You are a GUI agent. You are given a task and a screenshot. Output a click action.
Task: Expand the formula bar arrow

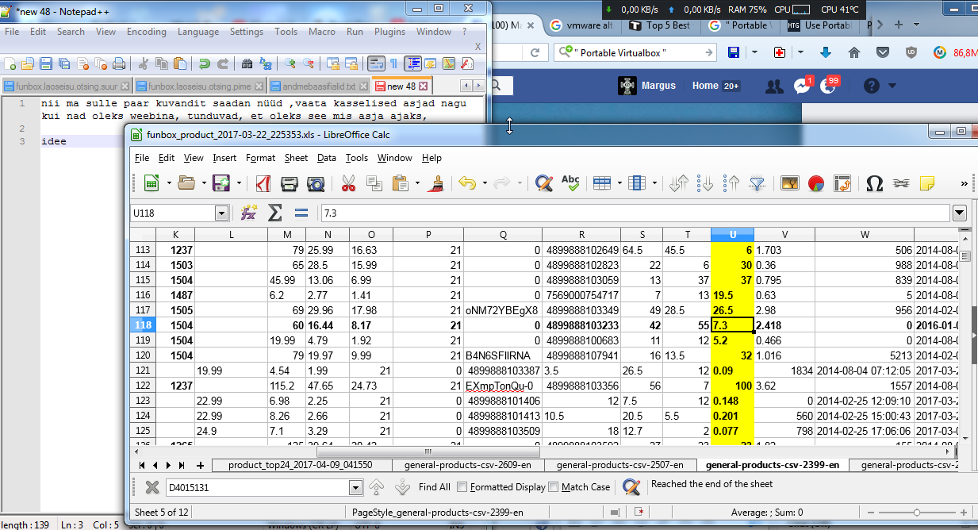[960, 213]
